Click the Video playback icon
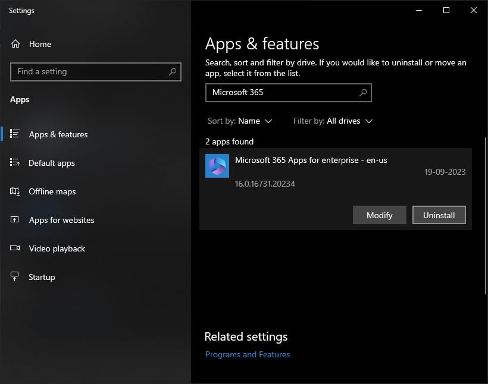488x384 pixels. [x=15, y=248]
